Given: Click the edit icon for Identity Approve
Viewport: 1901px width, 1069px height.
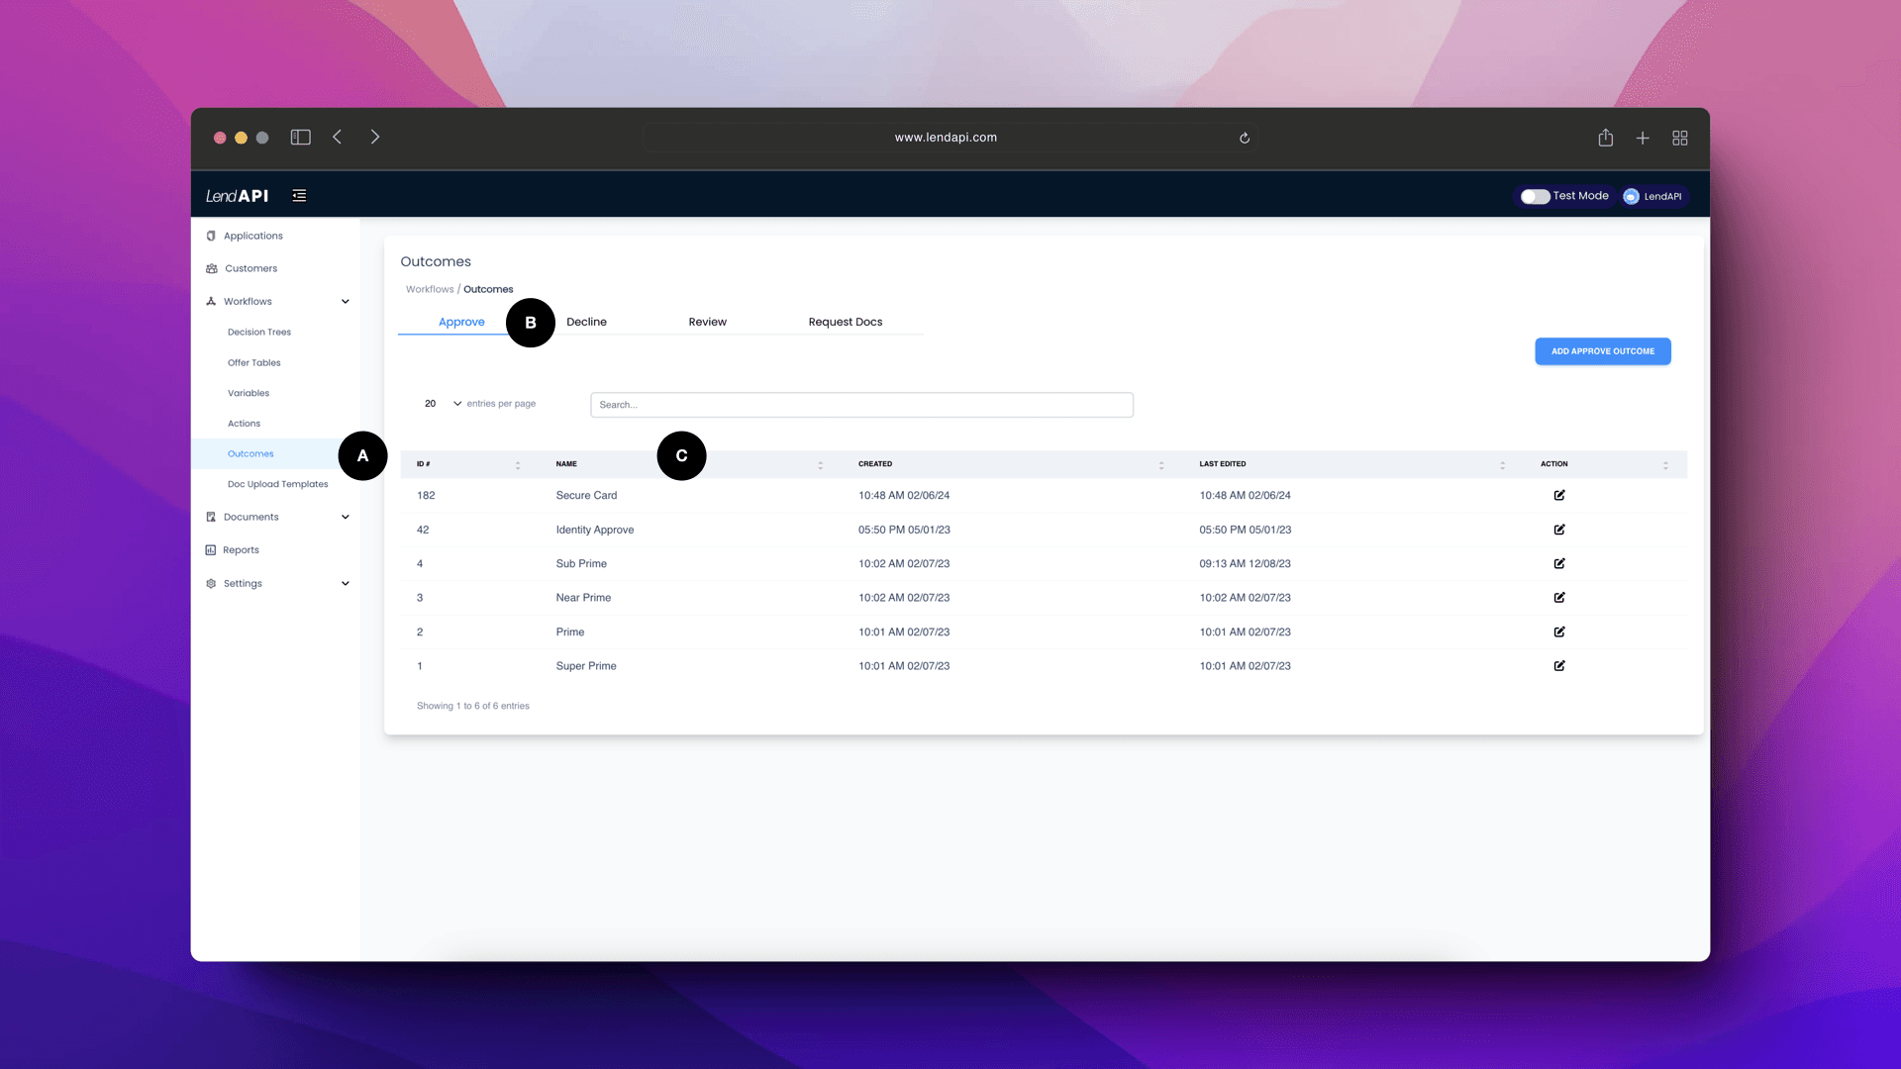Looking at the screenshot, I should [1559, 529].
